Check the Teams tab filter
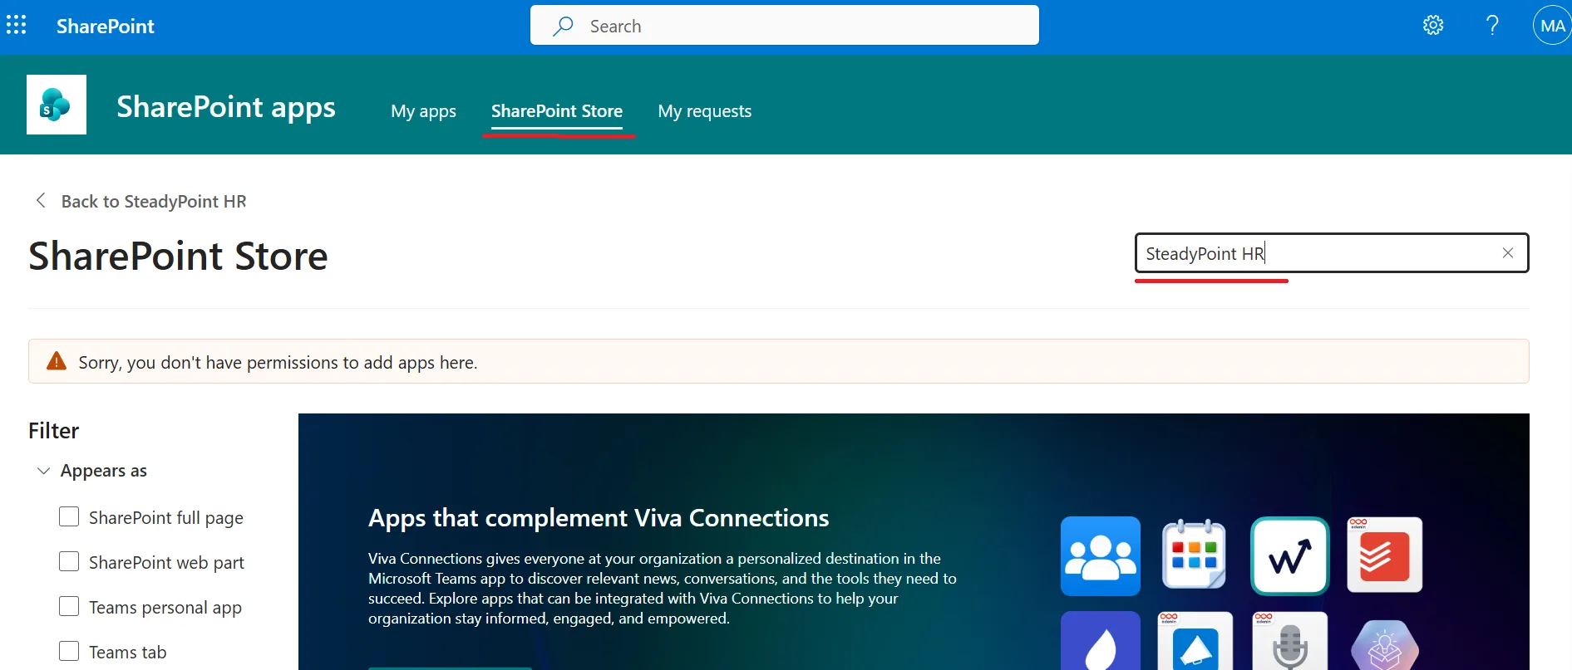 point(69,652)
